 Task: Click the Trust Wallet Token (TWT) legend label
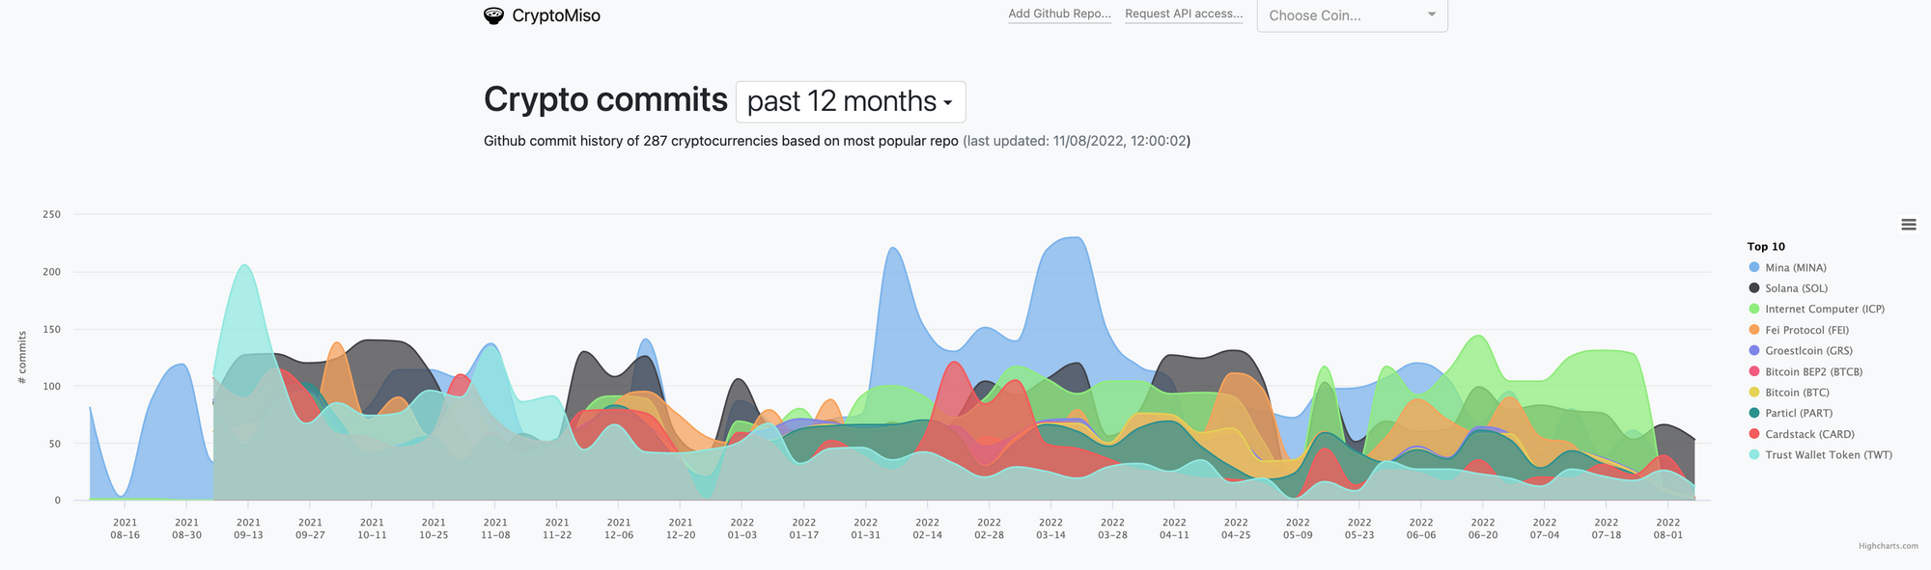click(1829, 455)
